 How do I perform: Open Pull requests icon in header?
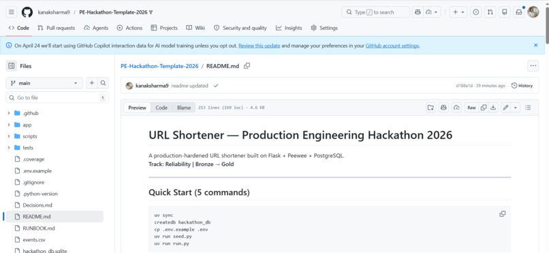(x=490, y=12)
